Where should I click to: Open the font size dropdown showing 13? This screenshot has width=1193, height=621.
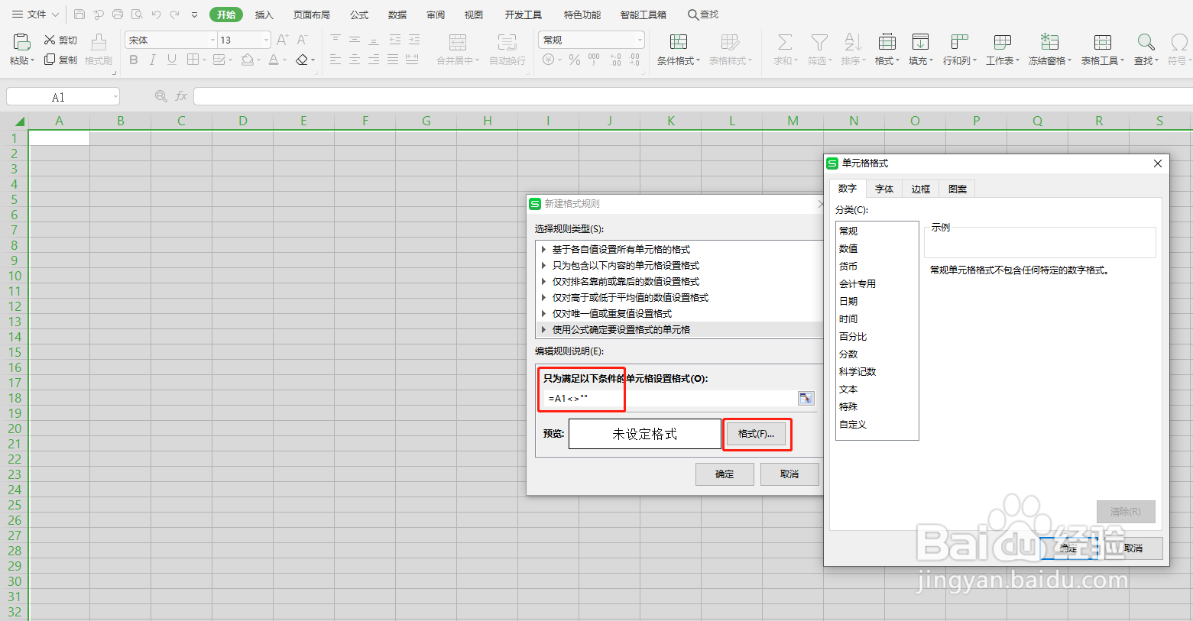[x=266, y=40]
